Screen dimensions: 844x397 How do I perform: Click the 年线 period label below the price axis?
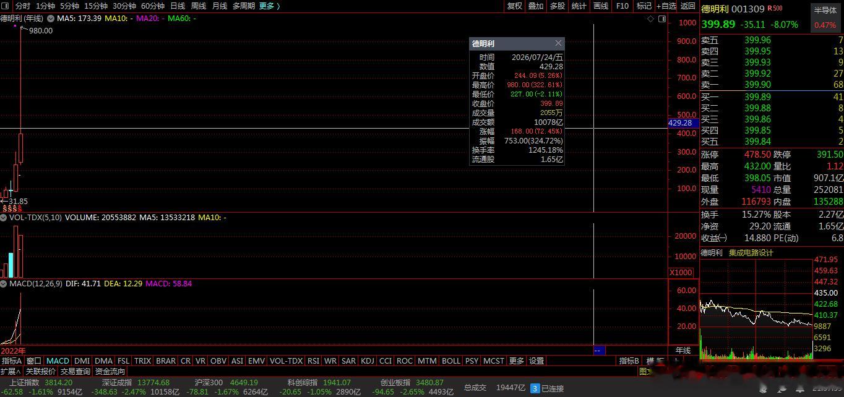point(683,351)
